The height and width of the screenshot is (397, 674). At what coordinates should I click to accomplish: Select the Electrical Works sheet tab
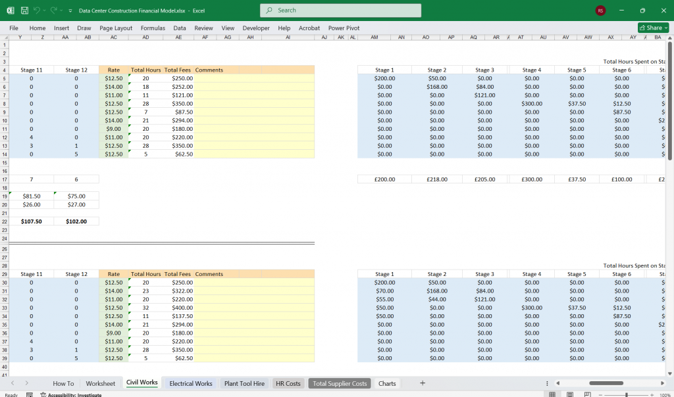coord(190,383)
